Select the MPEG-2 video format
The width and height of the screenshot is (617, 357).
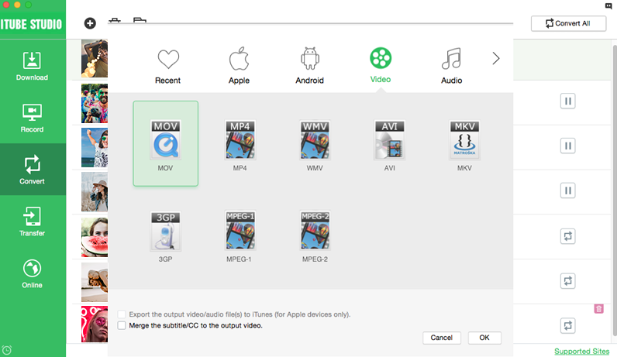[x=315, y=237]
